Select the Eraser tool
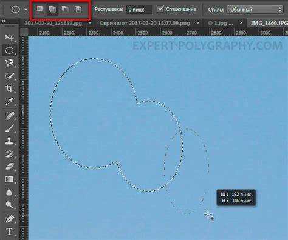Screen dimensions: 288x240 (x=9, y=166)
